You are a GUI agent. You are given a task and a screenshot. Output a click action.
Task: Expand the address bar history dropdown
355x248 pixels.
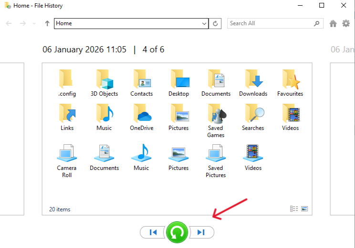point(204,23)
